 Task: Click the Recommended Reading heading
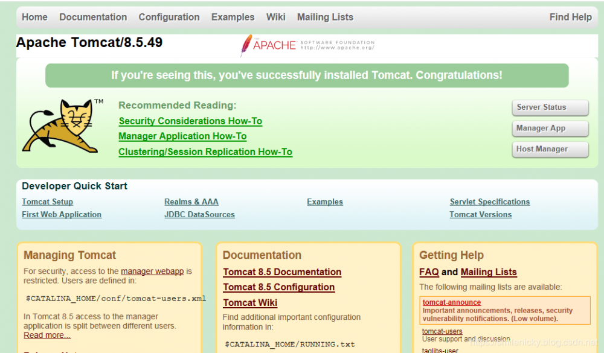(x=178, y=105)
